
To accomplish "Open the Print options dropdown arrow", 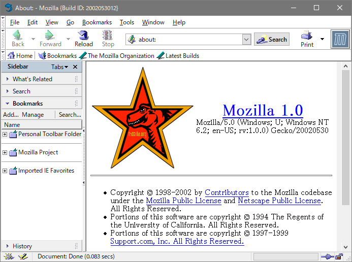I will (322, 39).
